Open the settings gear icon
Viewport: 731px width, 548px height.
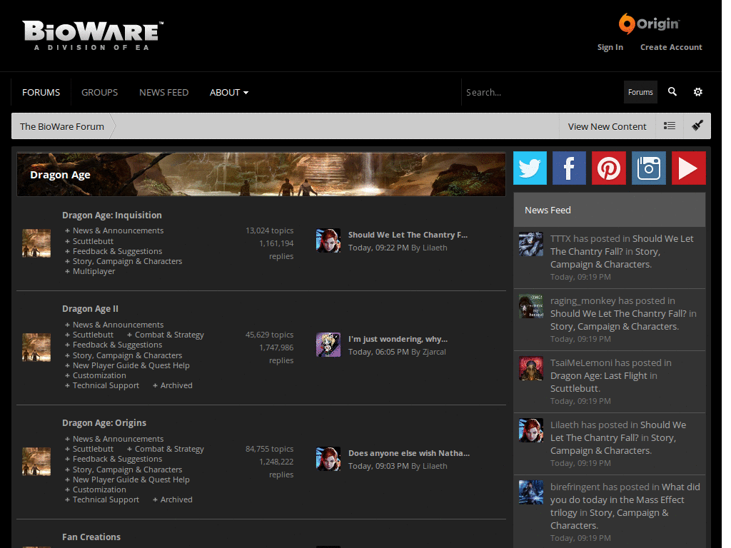pyautogui.click(x=697, y=92)
